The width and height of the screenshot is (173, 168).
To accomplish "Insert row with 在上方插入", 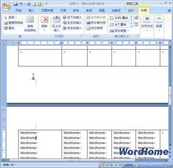I will [56, 24].
